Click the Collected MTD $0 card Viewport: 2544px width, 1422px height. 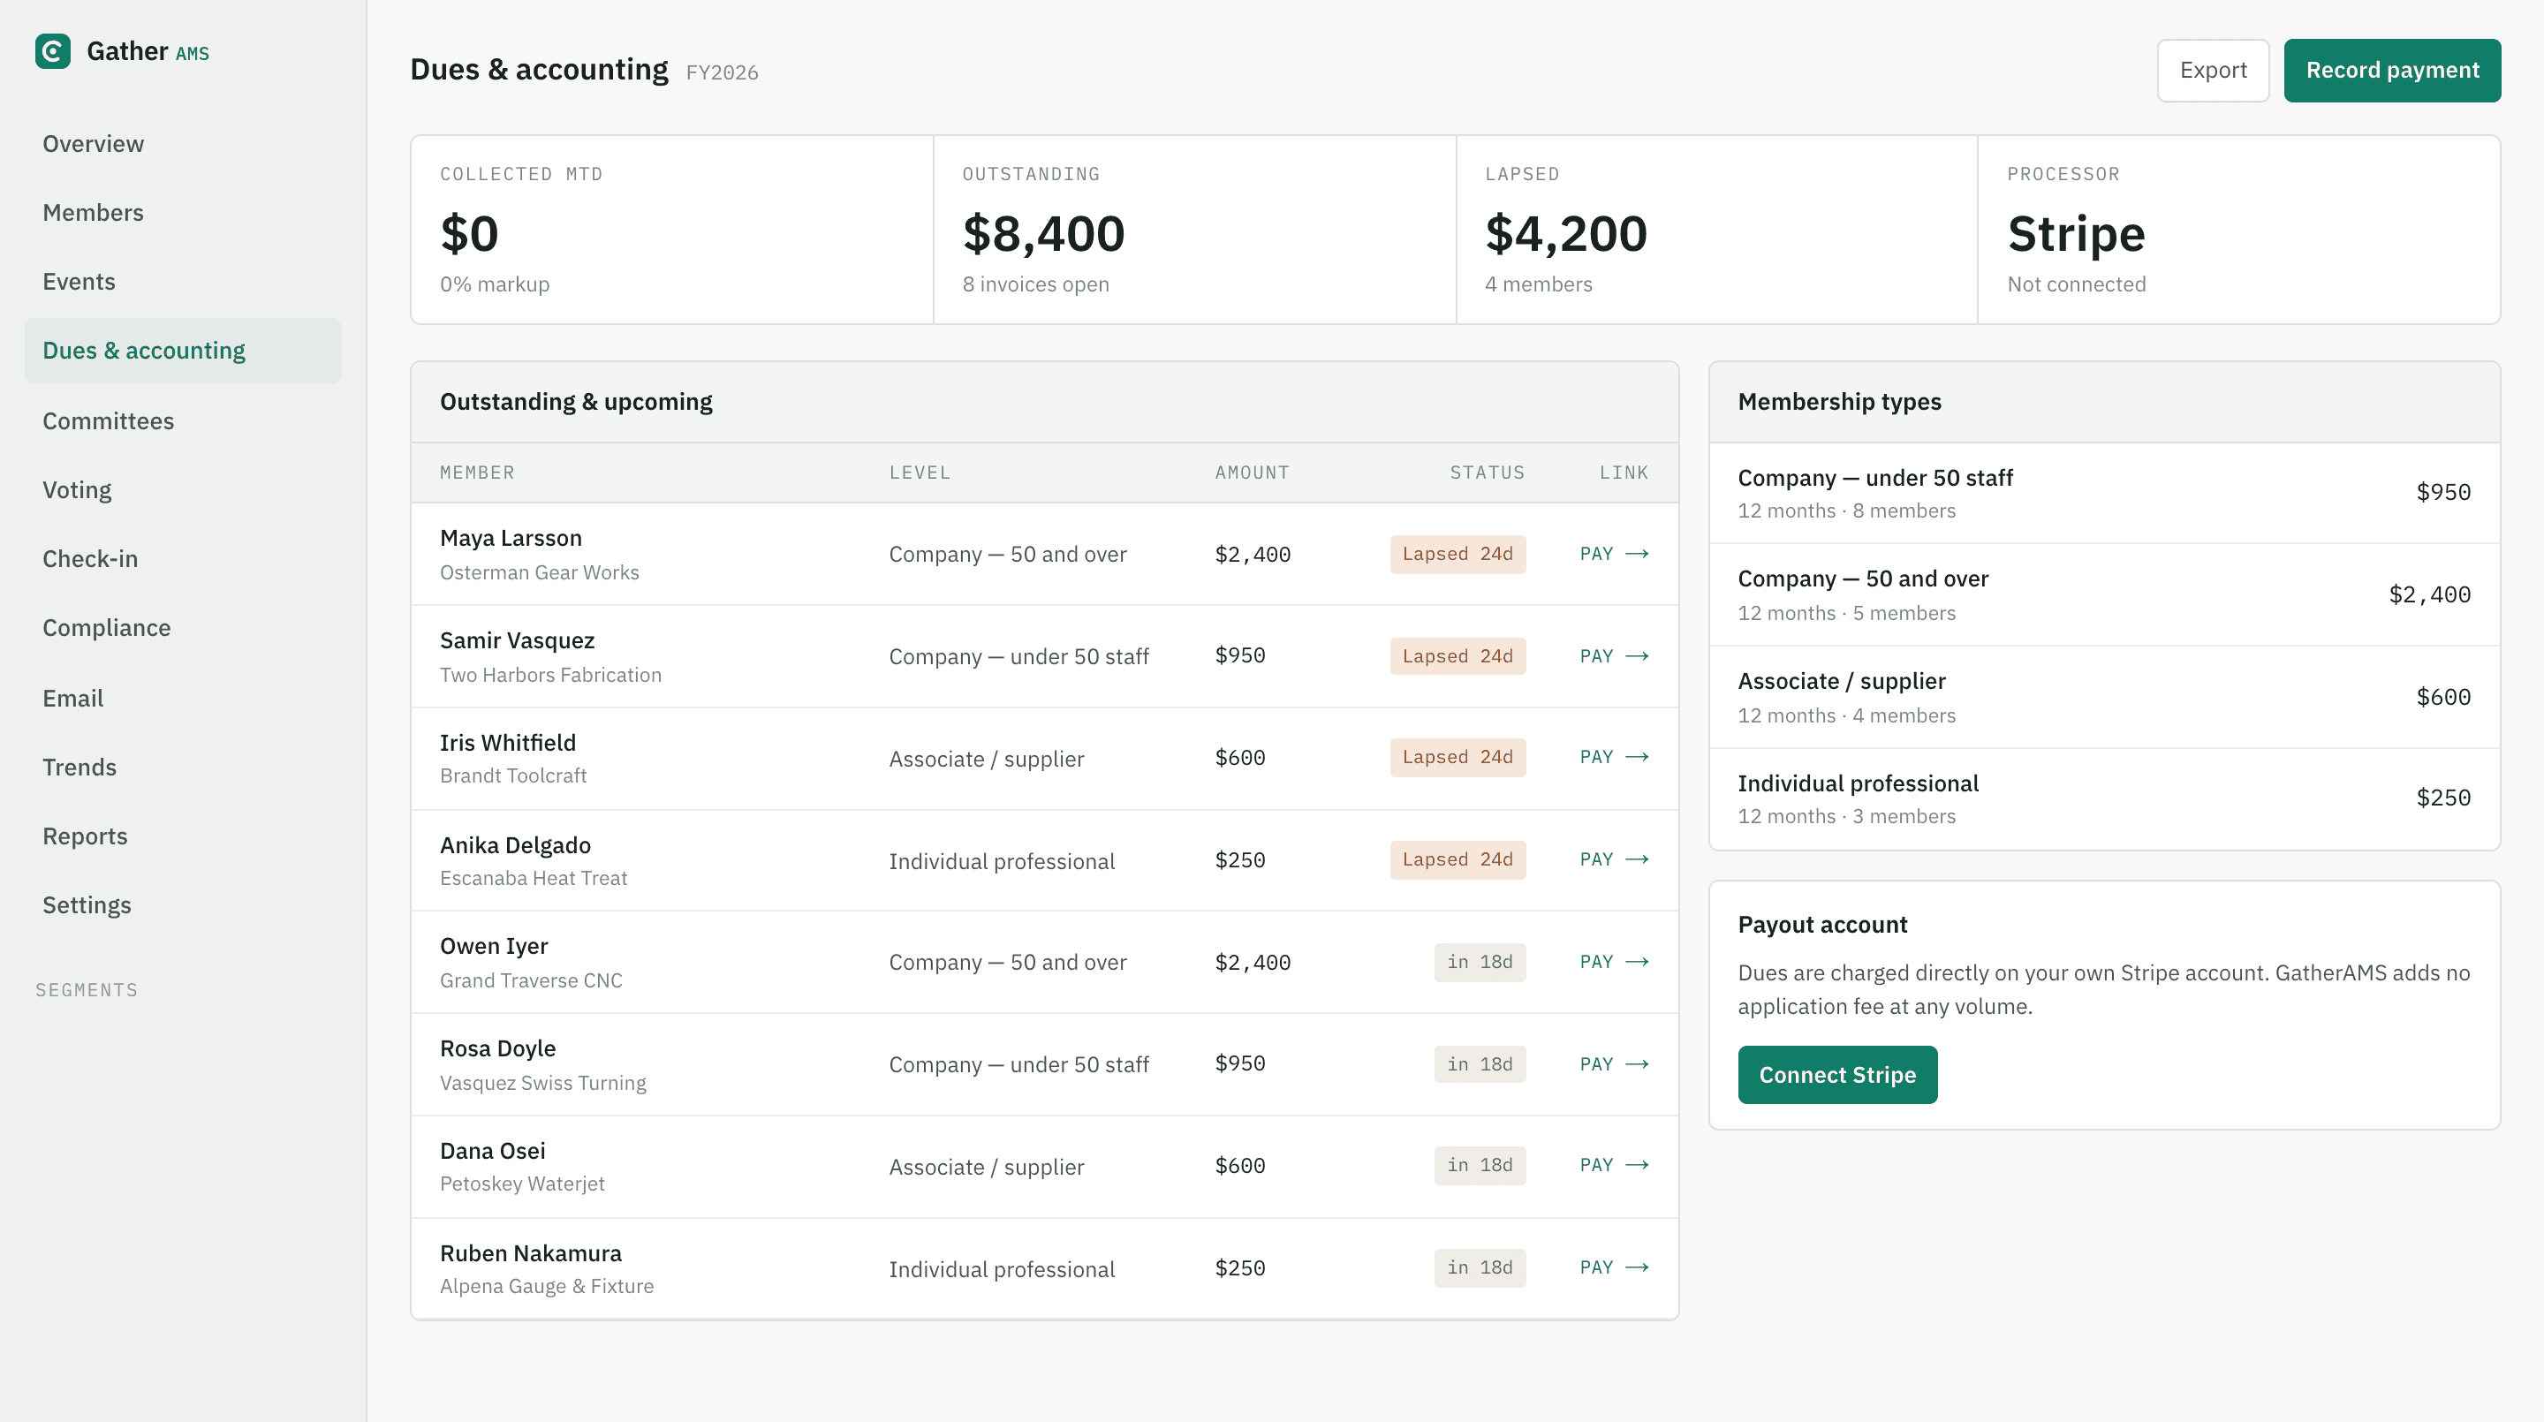coord(671,229)
